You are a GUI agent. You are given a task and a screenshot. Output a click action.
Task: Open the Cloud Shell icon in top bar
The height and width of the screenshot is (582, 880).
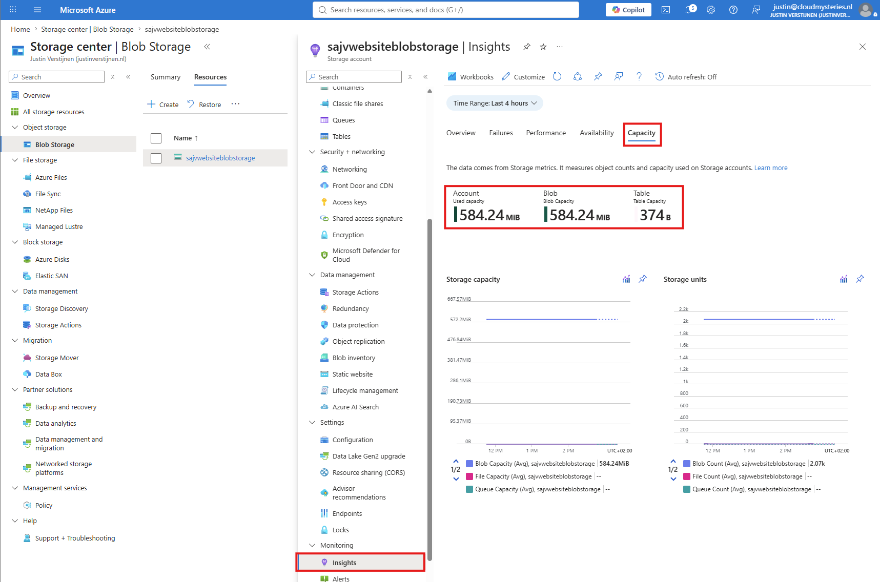pyautogui.click(x=666, y=10)
